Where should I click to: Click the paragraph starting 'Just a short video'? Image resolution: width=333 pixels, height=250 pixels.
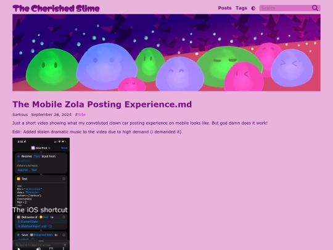coord(140,123)
